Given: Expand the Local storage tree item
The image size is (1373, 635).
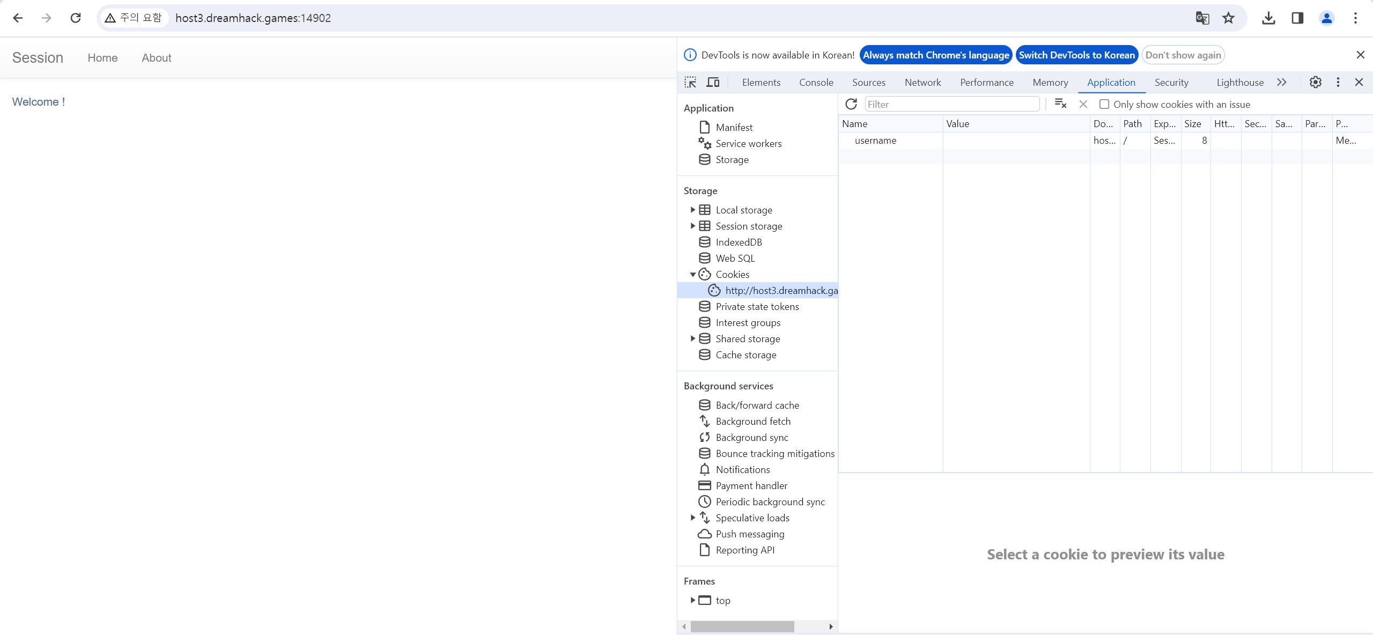Looking at the screenshot, I should 692,210.
